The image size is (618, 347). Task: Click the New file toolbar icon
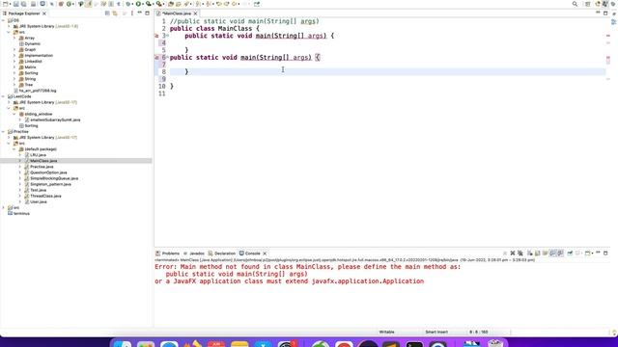pyautogui.click(x=6, y=4)
